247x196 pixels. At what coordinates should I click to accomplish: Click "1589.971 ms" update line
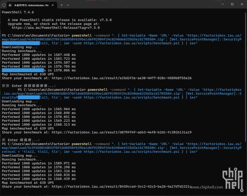39,163
